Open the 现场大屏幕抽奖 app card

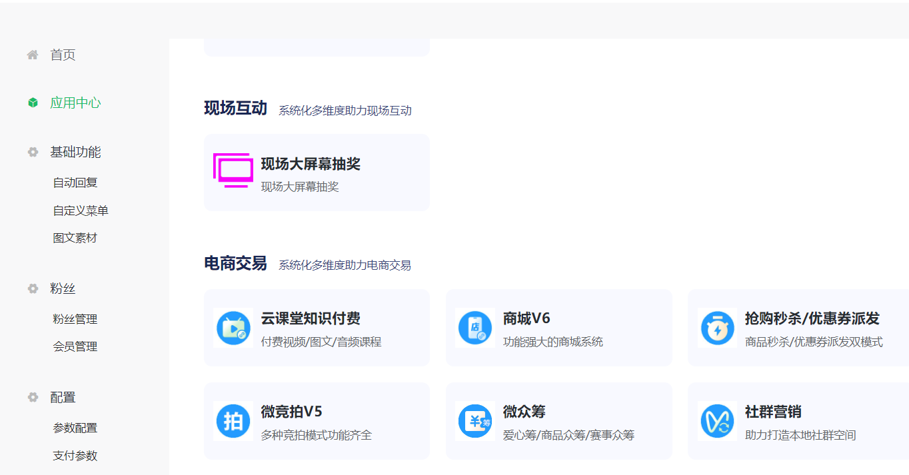point(317,172)
